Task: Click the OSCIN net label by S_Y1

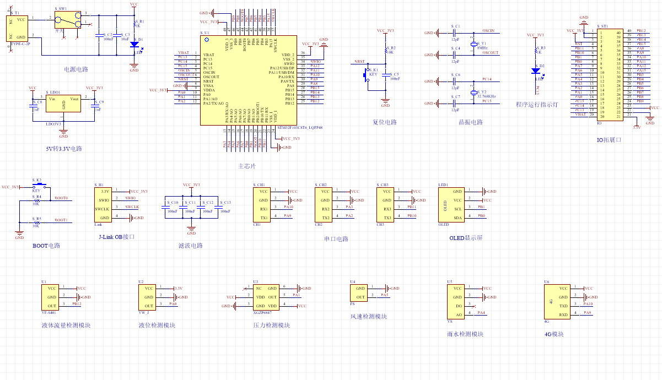Action: click(x=488, y=31)
